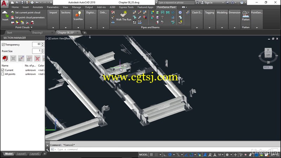
Task: Expand the Import panel dropdown
Action: click(x=53, y=28)
